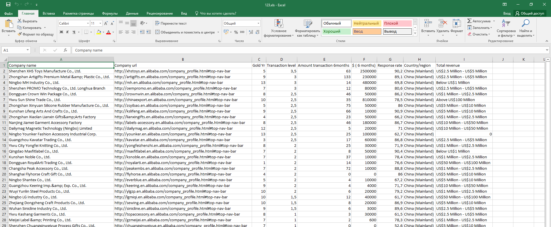551x227 pixels.
Task: Activate Формат по образцу format painter
Action: (x=36, y=34)
